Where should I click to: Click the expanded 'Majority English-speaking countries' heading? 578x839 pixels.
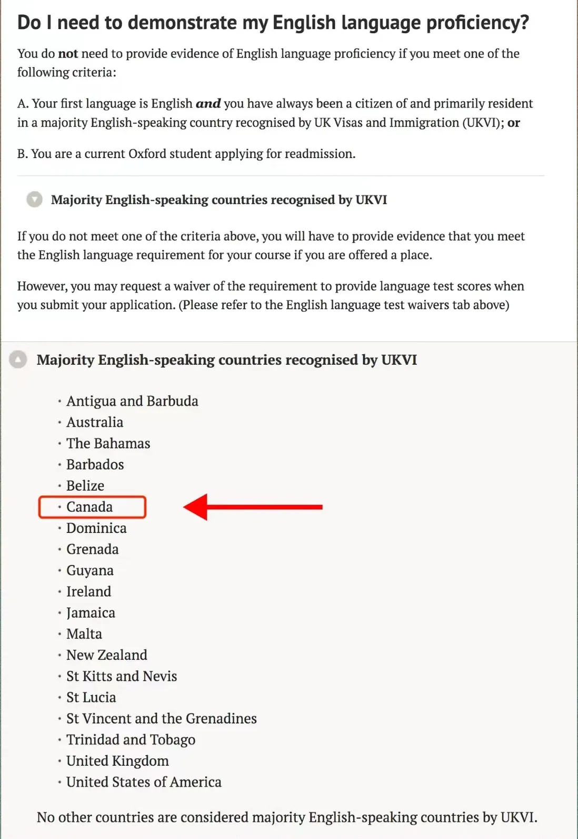pos(226,360)
